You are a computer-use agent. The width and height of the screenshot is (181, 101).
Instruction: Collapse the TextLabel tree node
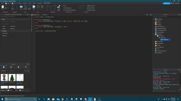tap(158, 38)
